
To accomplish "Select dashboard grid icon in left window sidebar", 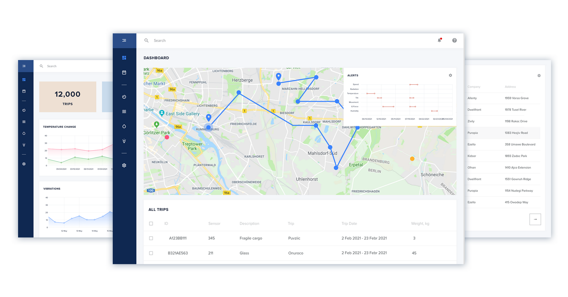I will click(24, 80).
